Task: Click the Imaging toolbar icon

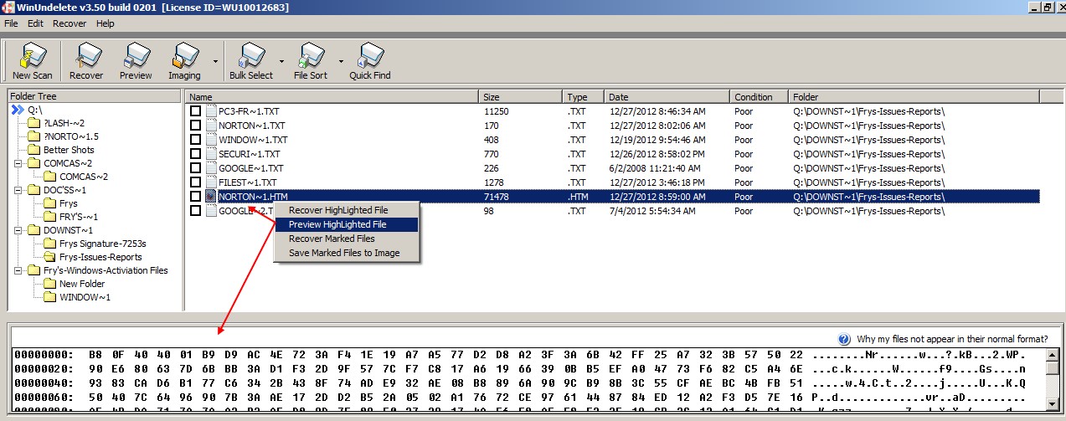Action: 184,59
